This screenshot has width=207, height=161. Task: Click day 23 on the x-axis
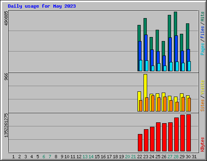pos(146,157)
